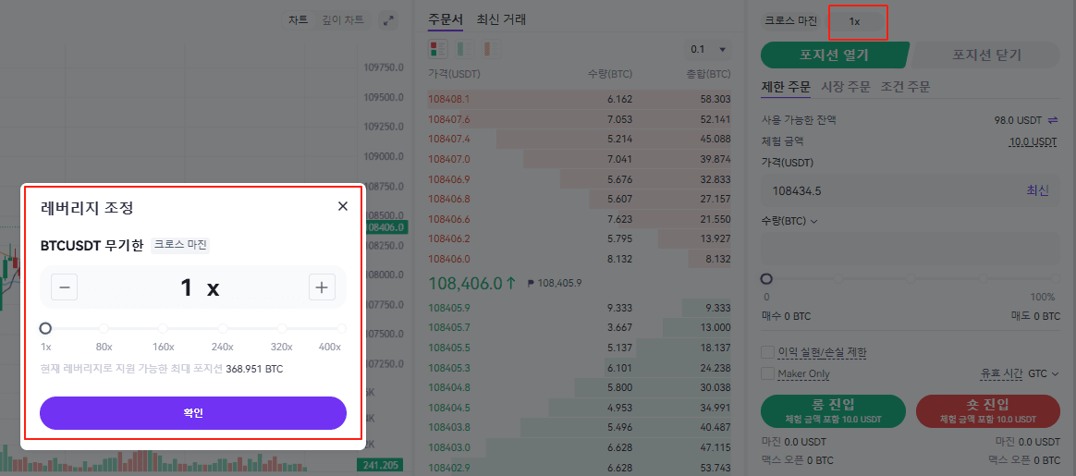
Task: Open the GTC time-in-force dropdown
Action: tap(1044, 373)
